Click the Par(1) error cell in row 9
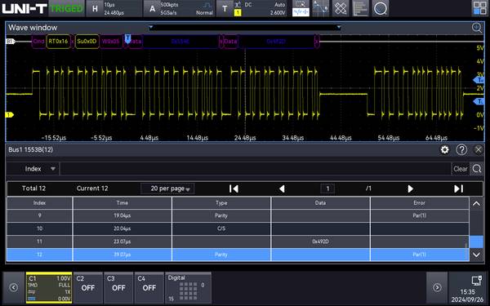 420,215
